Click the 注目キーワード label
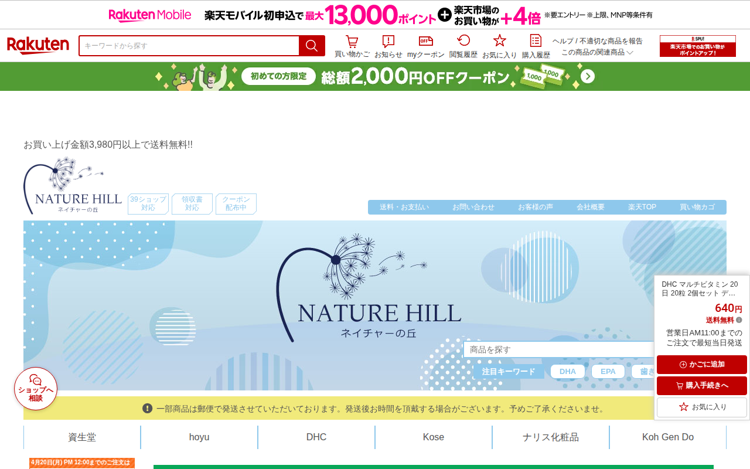Screen dimensions: 750x469 [x=509, y=372]
